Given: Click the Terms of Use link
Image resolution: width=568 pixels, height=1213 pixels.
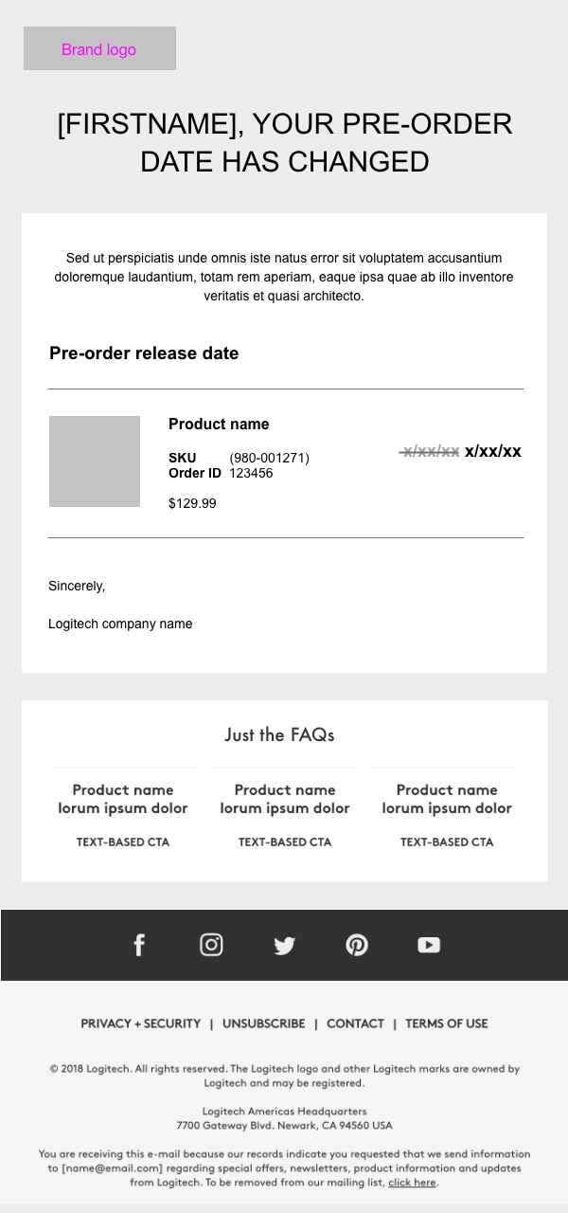Looking at the screenshot, I should [446, 1023].
